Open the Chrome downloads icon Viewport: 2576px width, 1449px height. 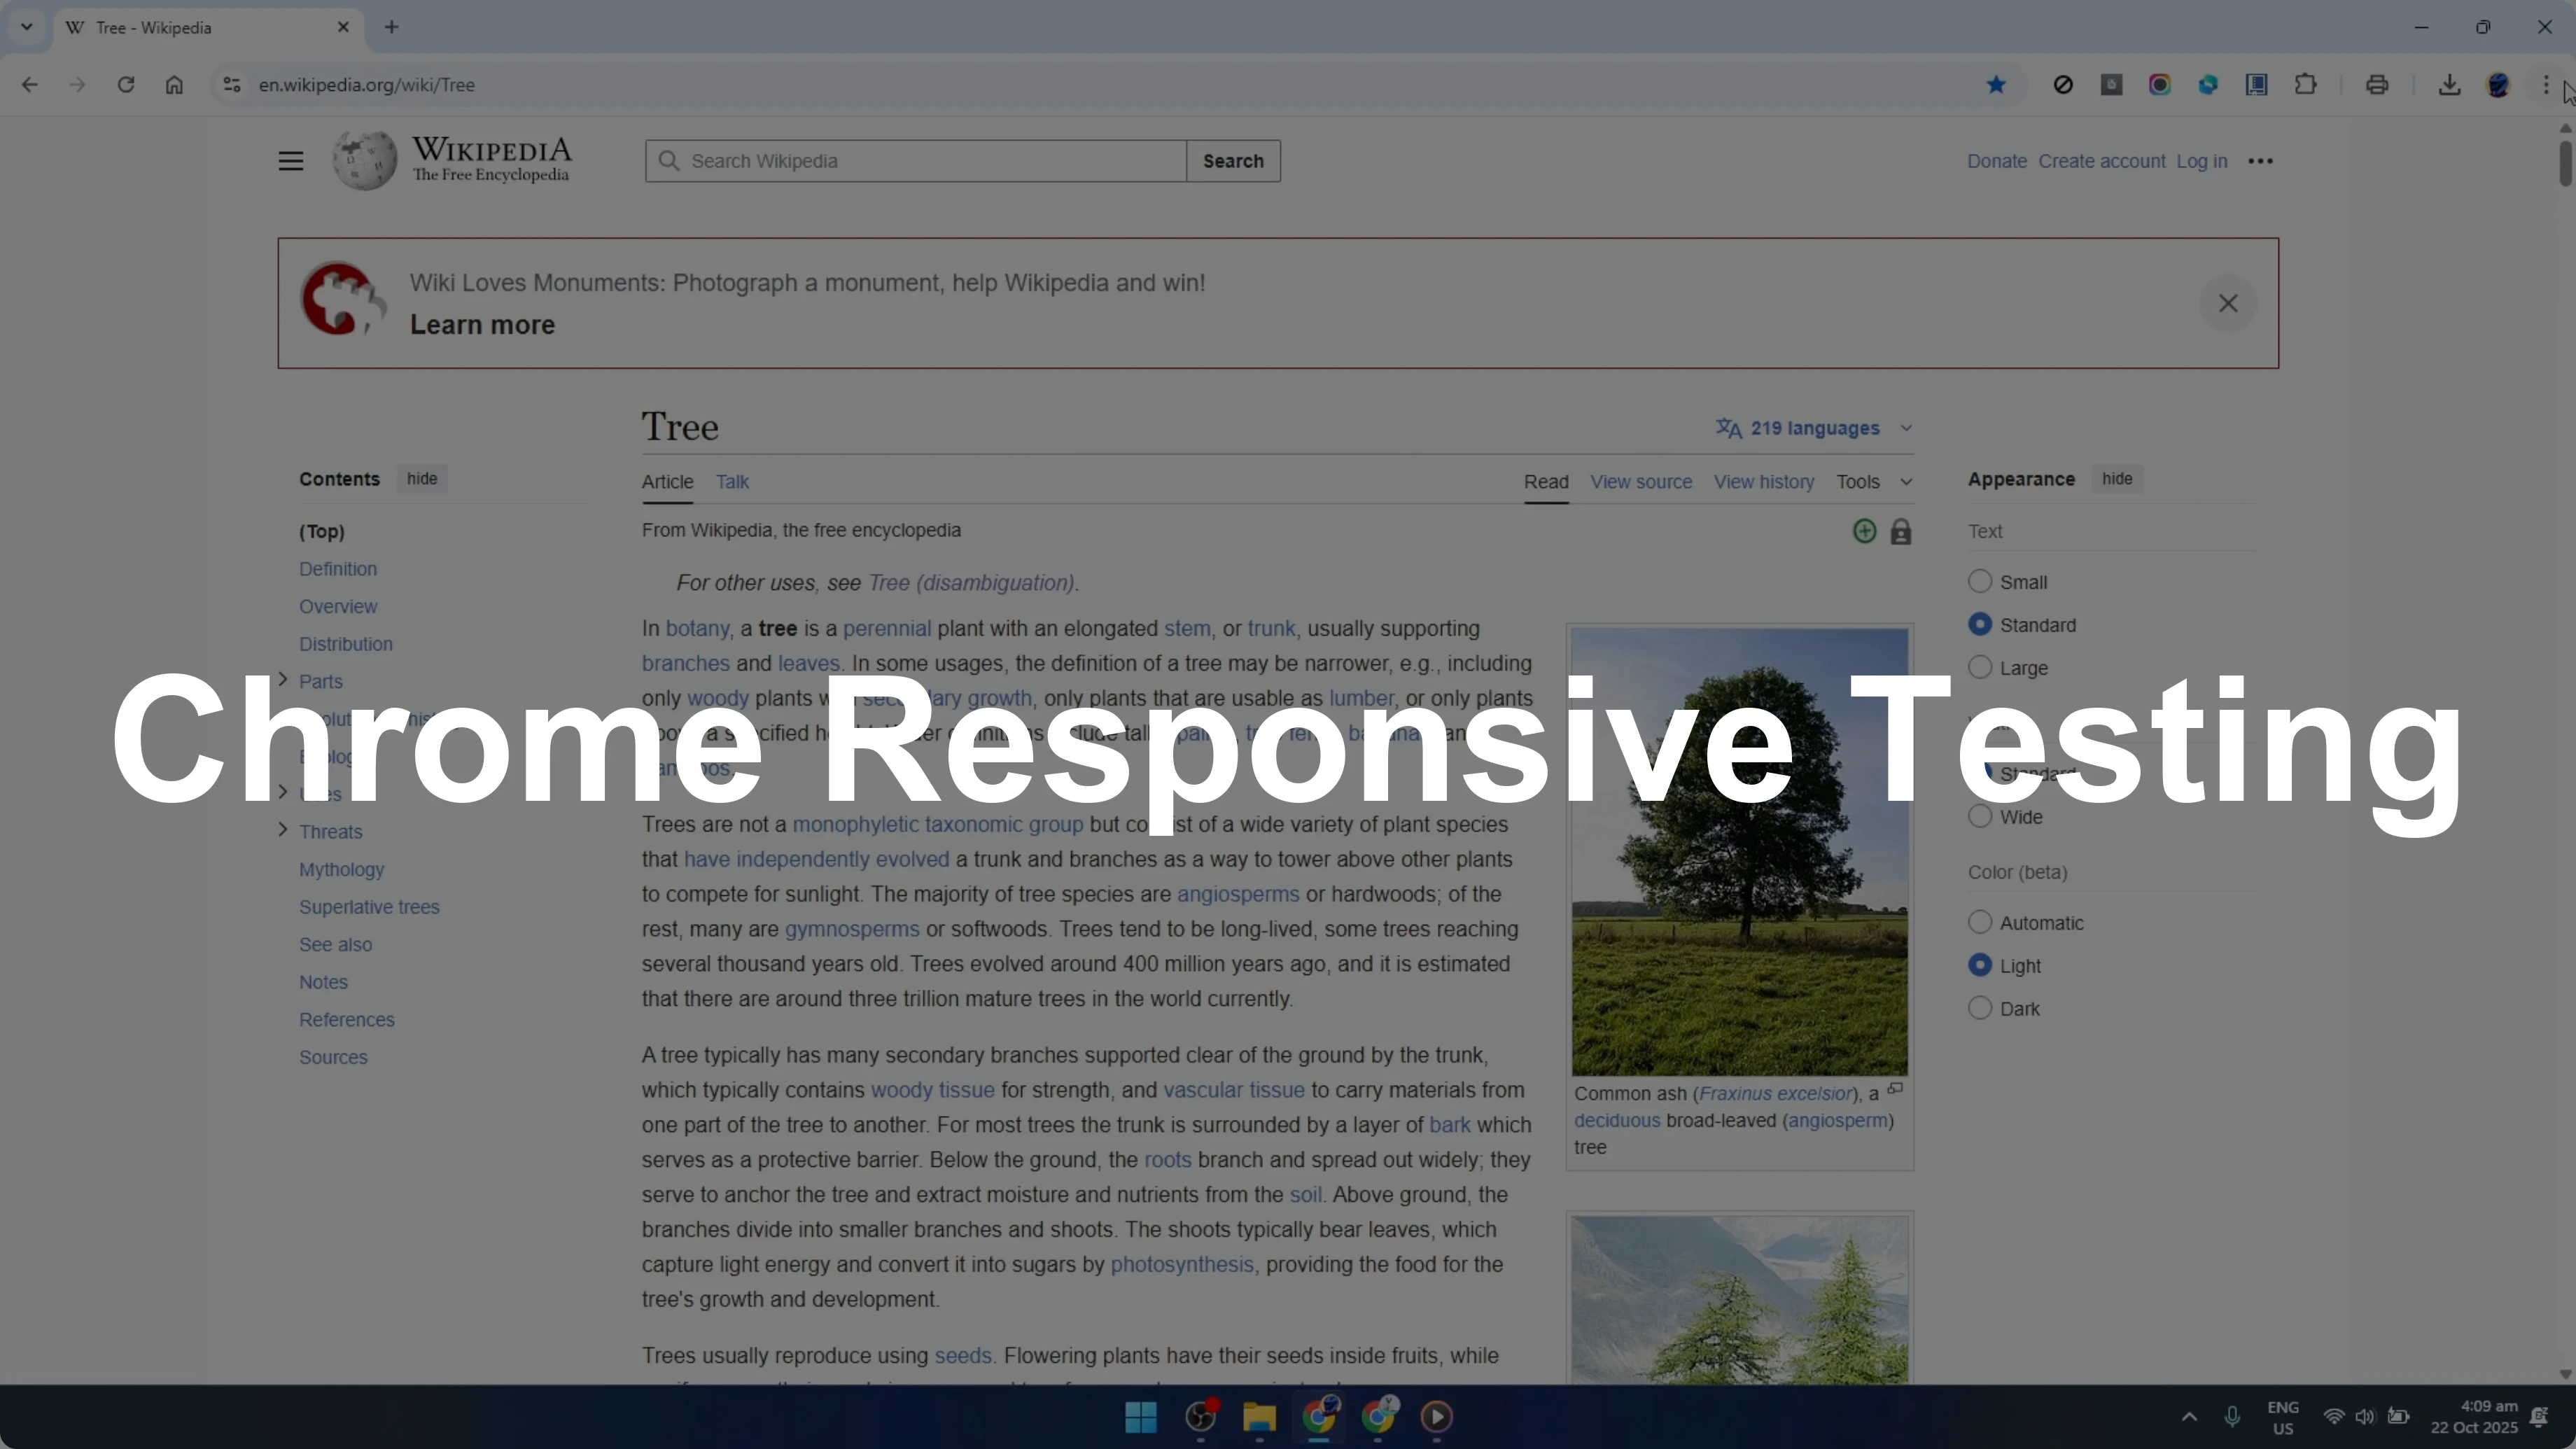[2449, 85]
